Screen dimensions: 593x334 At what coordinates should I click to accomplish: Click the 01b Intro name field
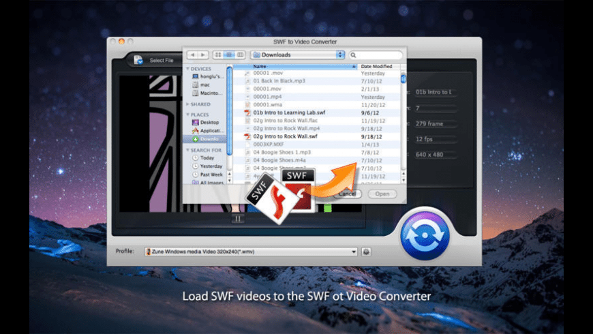point(435,92)
